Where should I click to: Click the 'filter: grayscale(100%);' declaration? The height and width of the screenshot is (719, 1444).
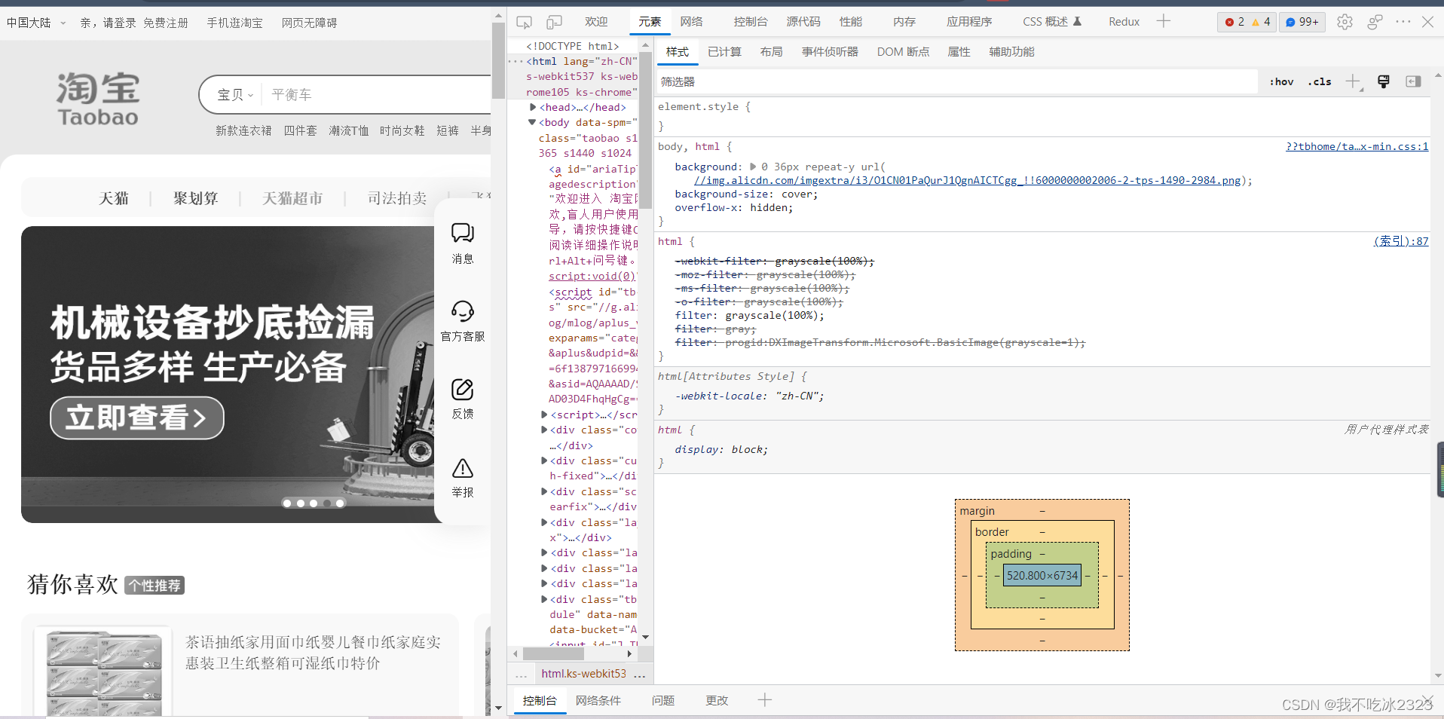click(x=749, y=316)
